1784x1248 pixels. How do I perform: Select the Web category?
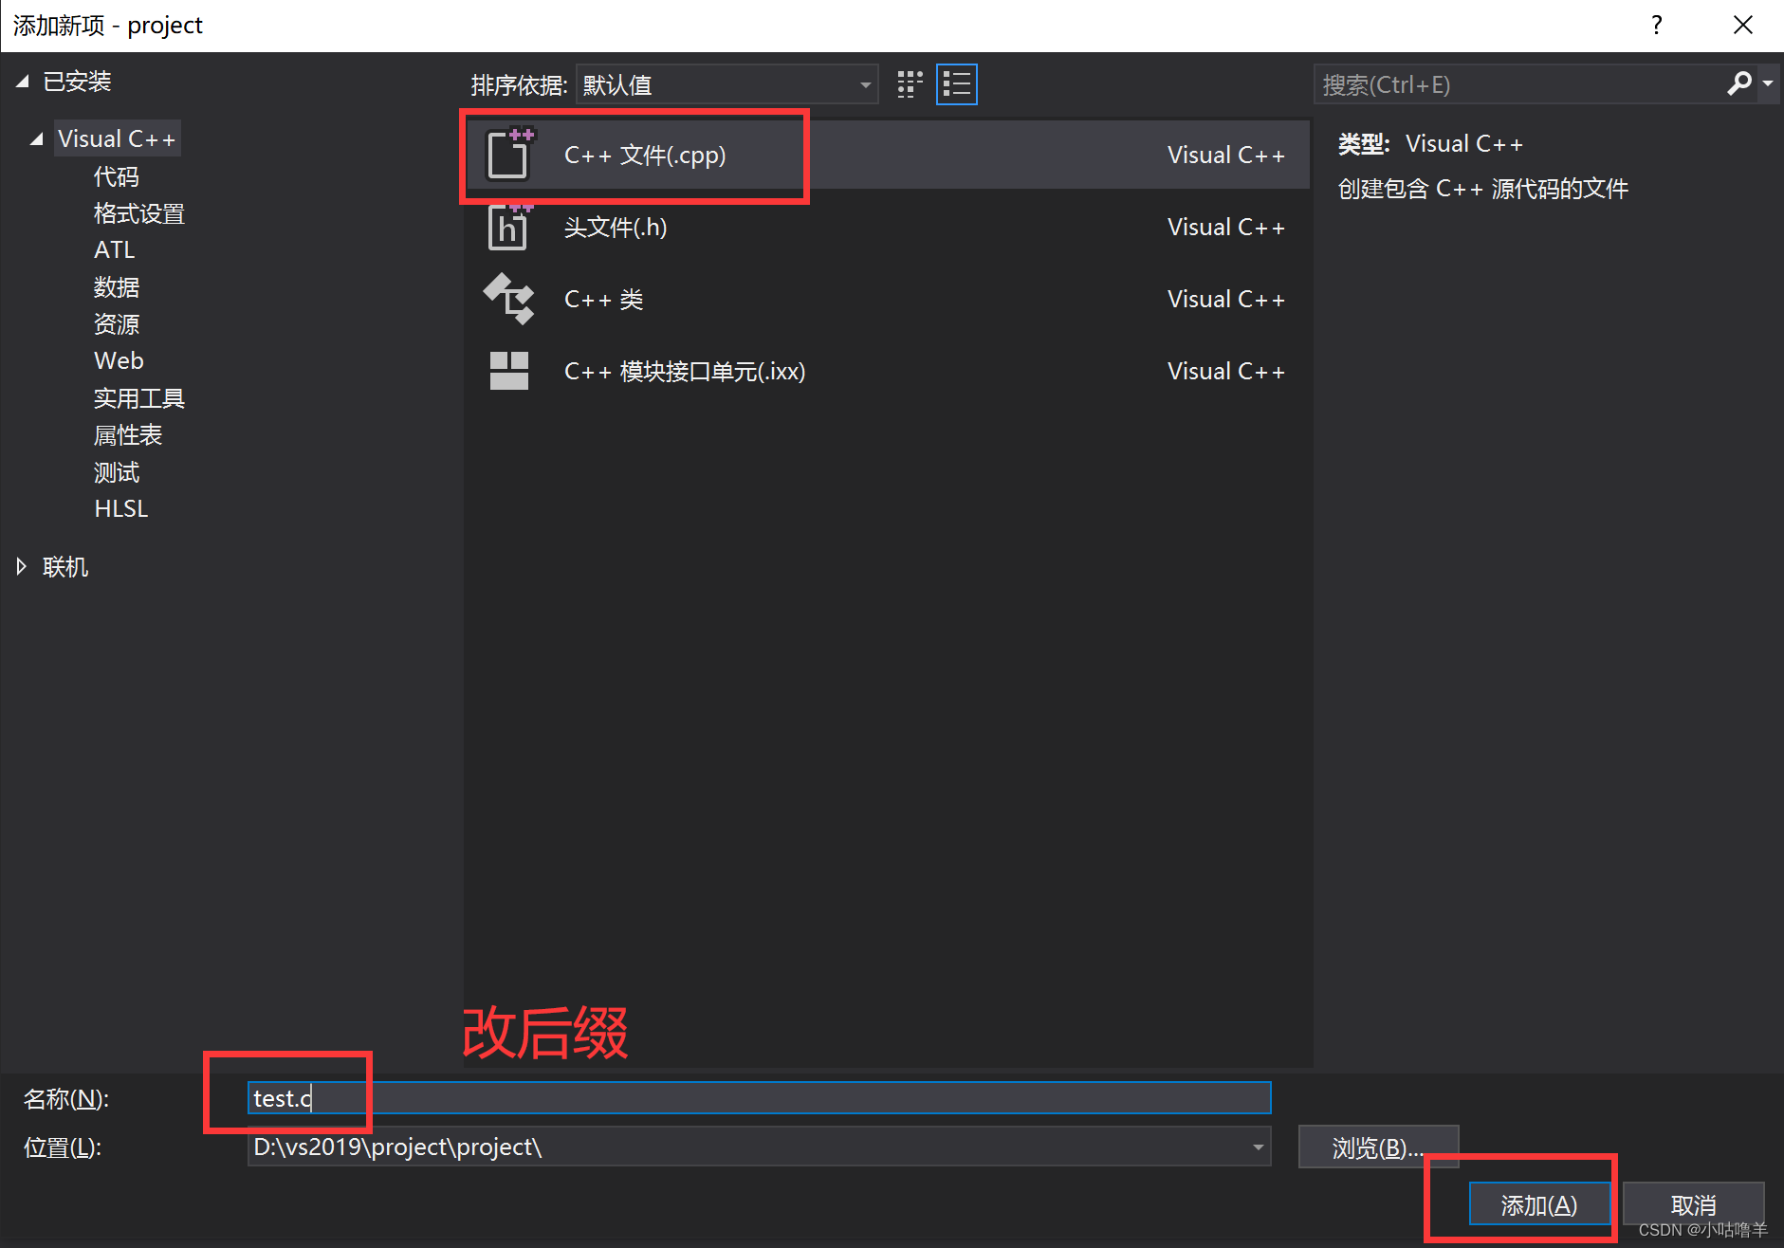tap(119, 360)
